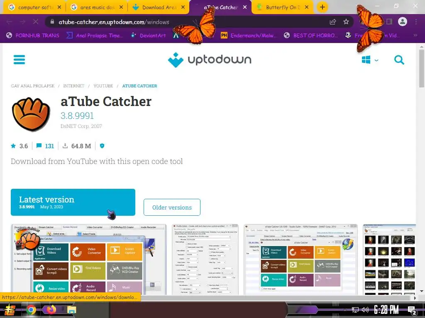Viewport: 425px width, 318px height.
Task: Click the Latest version download button
Action: click(73, 202)
